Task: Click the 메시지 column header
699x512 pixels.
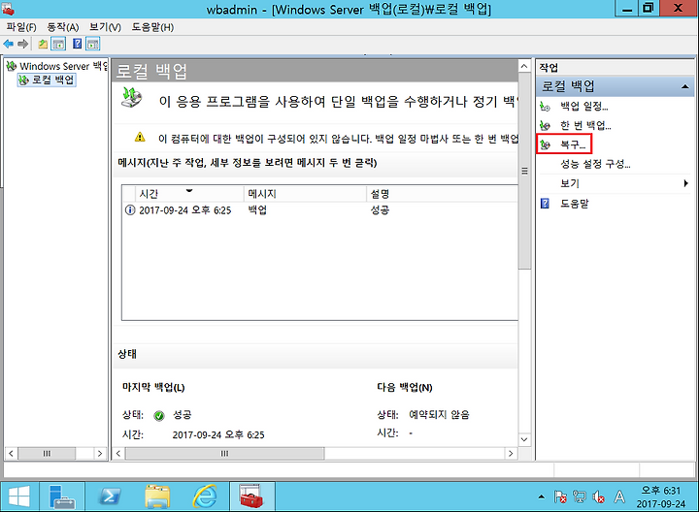Action: [306, 194]
